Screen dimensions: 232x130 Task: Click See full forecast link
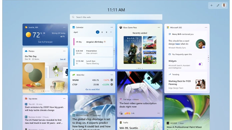[45, 42]
